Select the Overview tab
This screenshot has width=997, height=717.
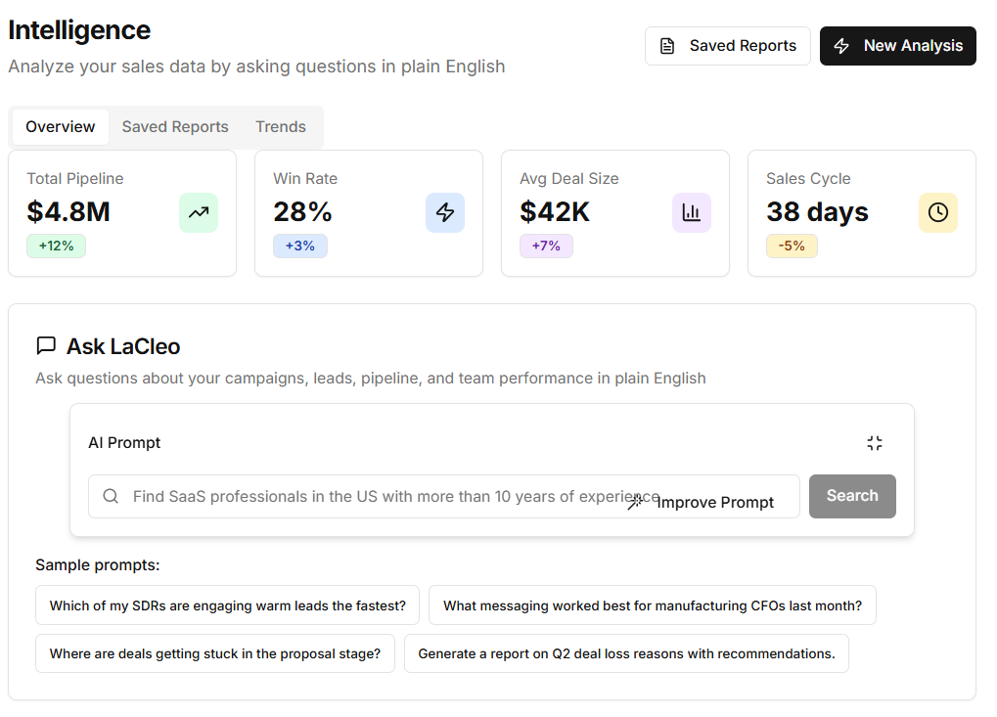[60, 126]
